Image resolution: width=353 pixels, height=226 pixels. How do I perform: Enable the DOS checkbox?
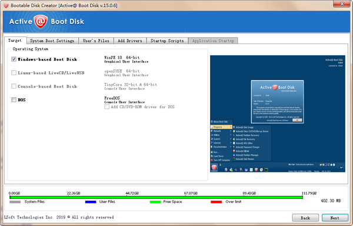point(14,99)
